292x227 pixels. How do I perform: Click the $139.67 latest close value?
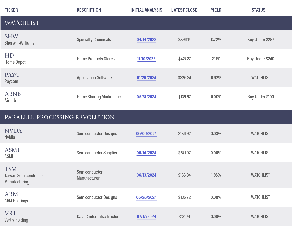(x=184, y=97)
